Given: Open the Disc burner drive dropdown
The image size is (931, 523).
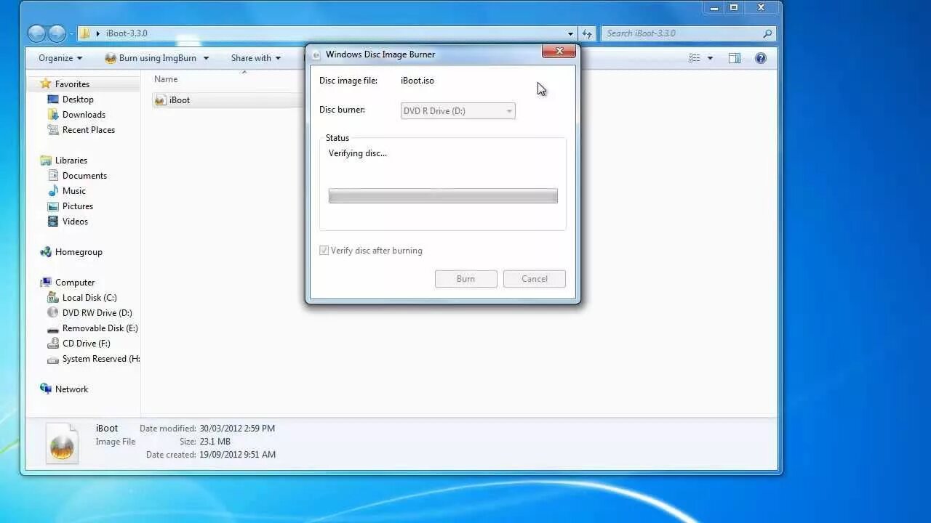Looking at the screenshot, I should pos(457,111).
